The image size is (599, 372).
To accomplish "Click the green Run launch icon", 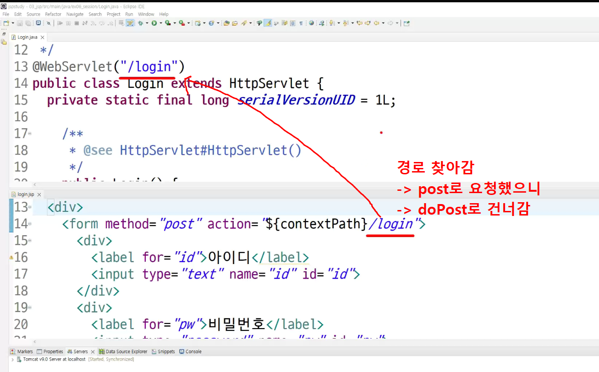I will coord(154,23).
